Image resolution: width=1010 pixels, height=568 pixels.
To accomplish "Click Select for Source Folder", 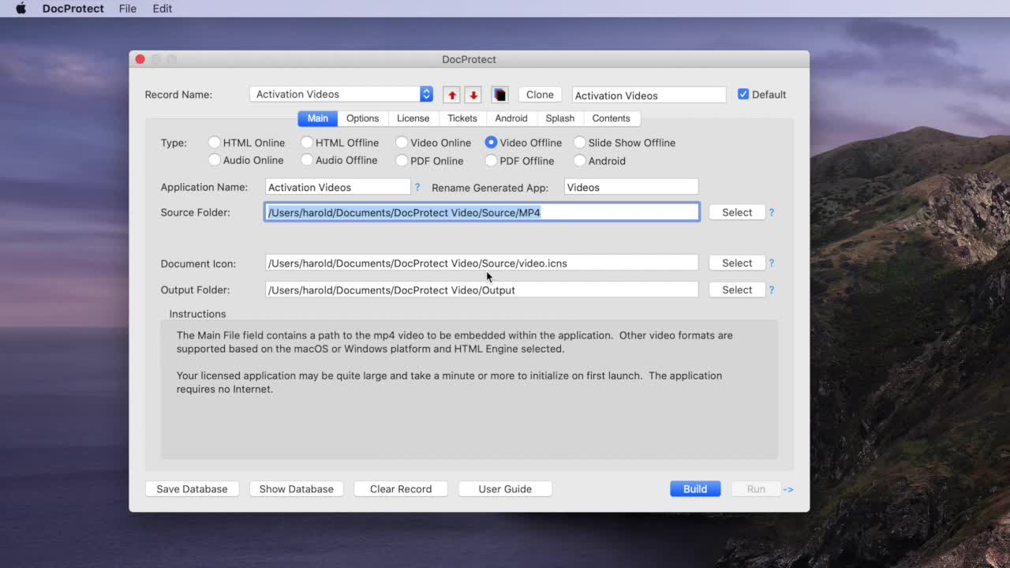I will point(737,212).
